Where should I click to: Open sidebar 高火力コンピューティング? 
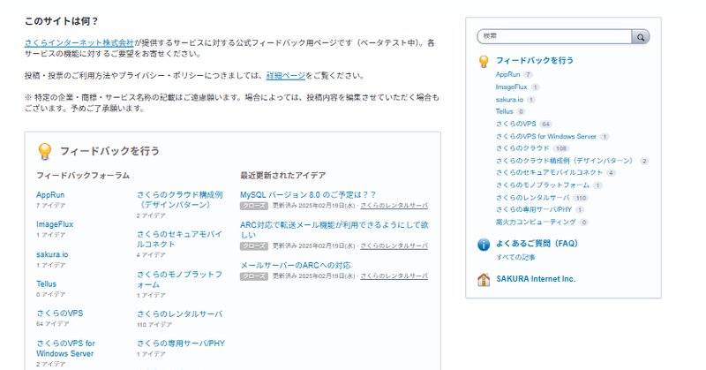click(536, 222)
